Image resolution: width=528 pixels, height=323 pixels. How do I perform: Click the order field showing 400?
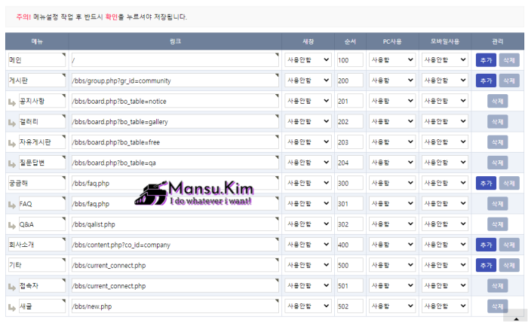point(350,245)
